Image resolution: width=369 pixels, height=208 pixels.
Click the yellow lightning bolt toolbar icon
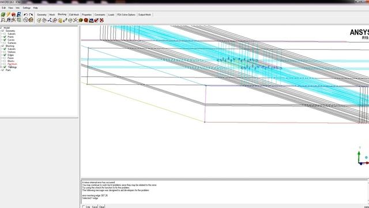[8, 14]
